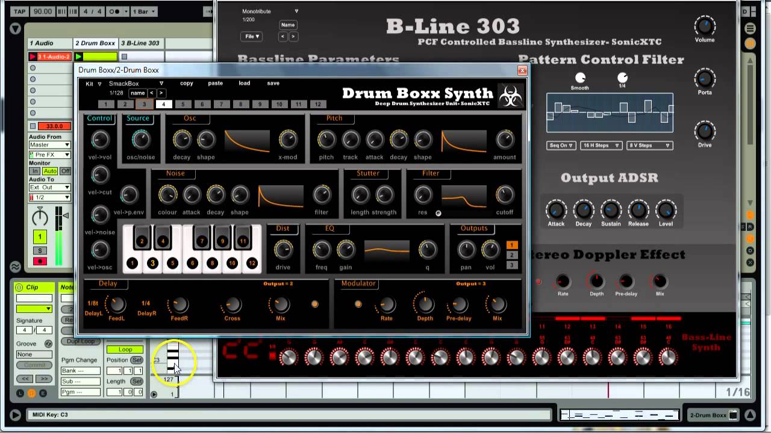Viewport: 771px width, 433px height.
Task: Click the Dupl.Loop button
Action: (x=80, y=342)
